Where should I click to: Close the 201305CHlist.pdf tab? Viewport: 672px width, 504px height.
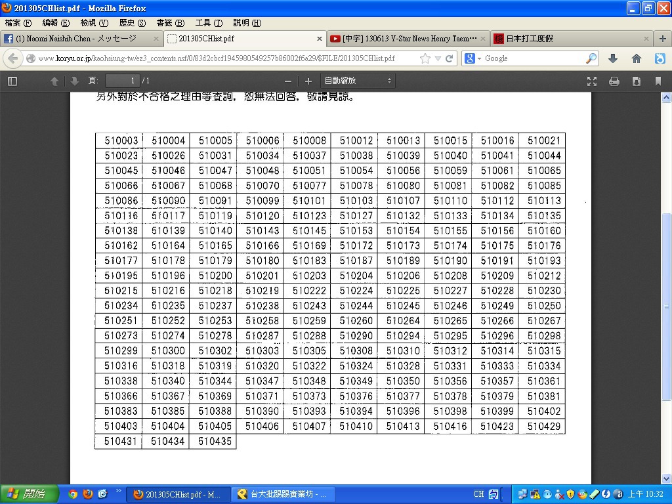coord(320,39)
